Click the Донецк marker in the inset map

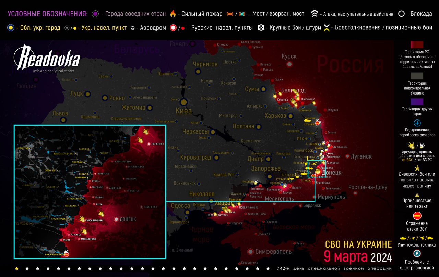[x=117, y=219]
